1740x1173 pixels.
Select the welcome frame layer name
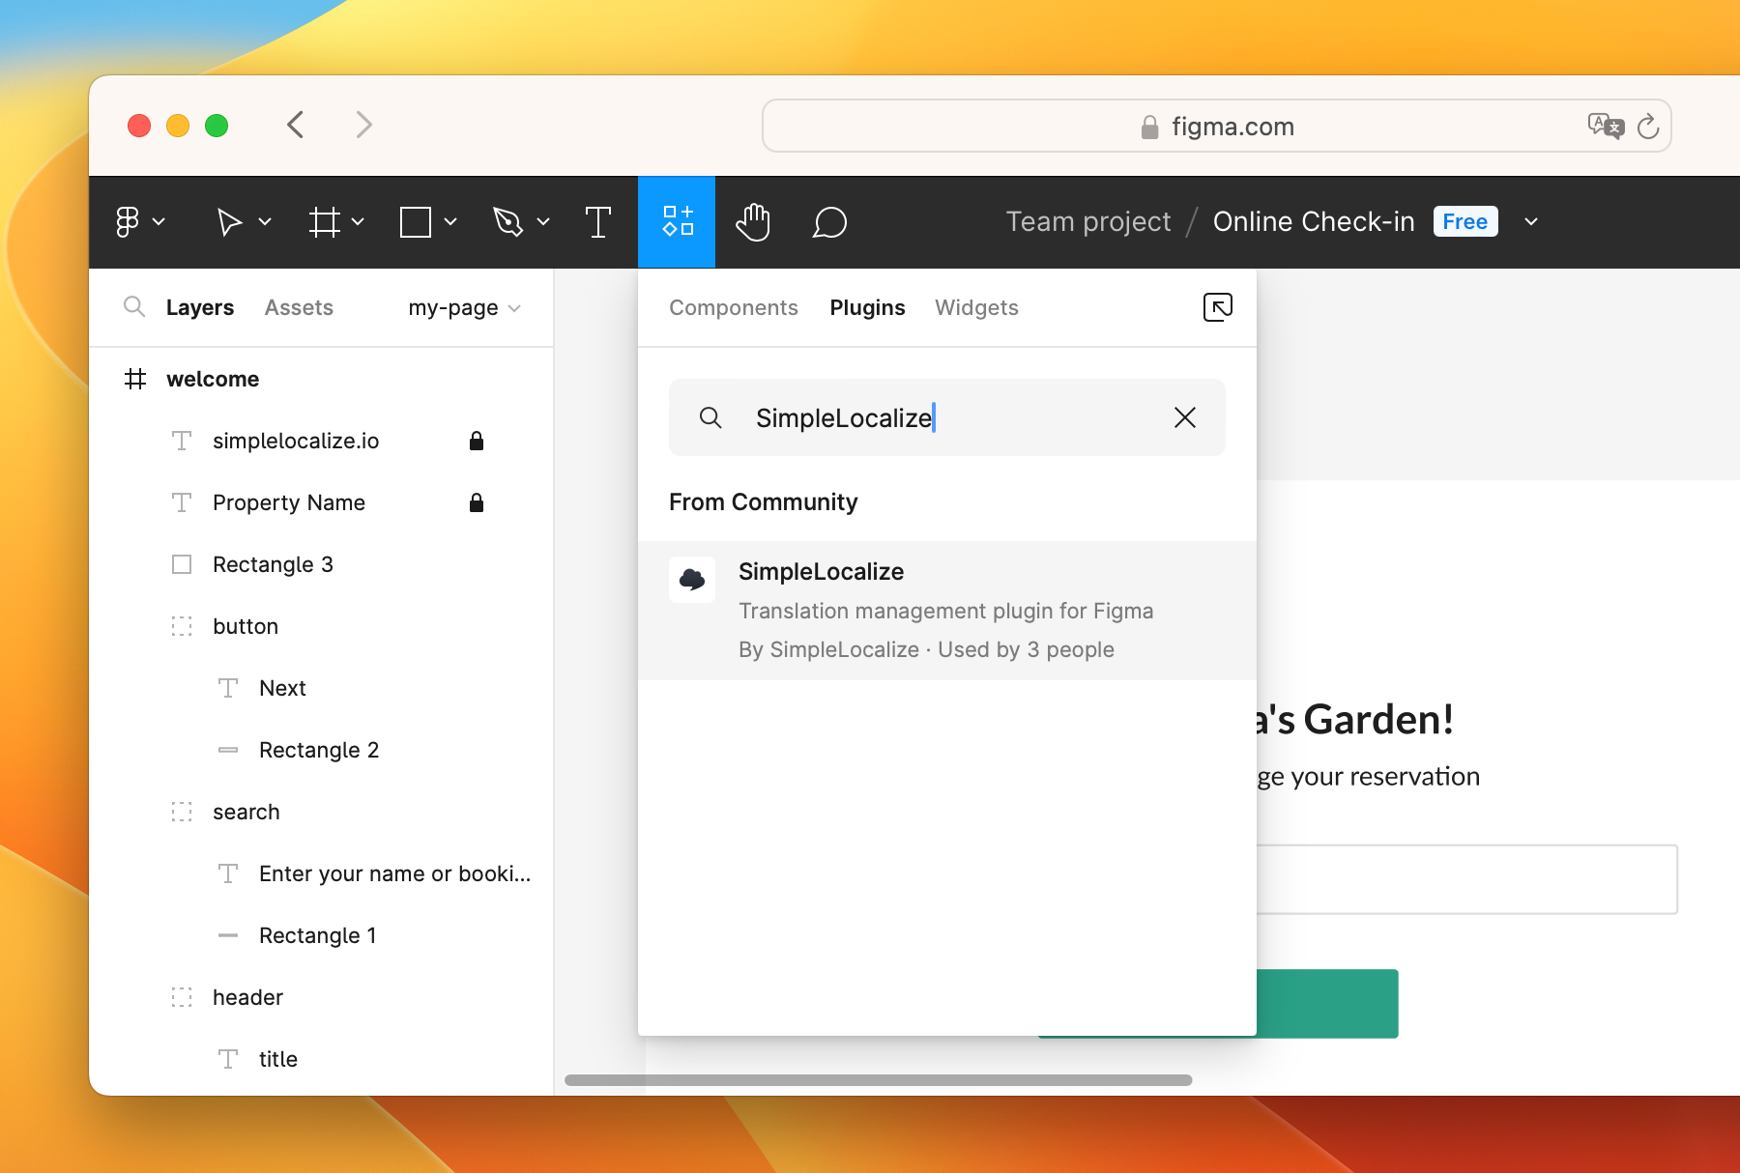point(213,379)
